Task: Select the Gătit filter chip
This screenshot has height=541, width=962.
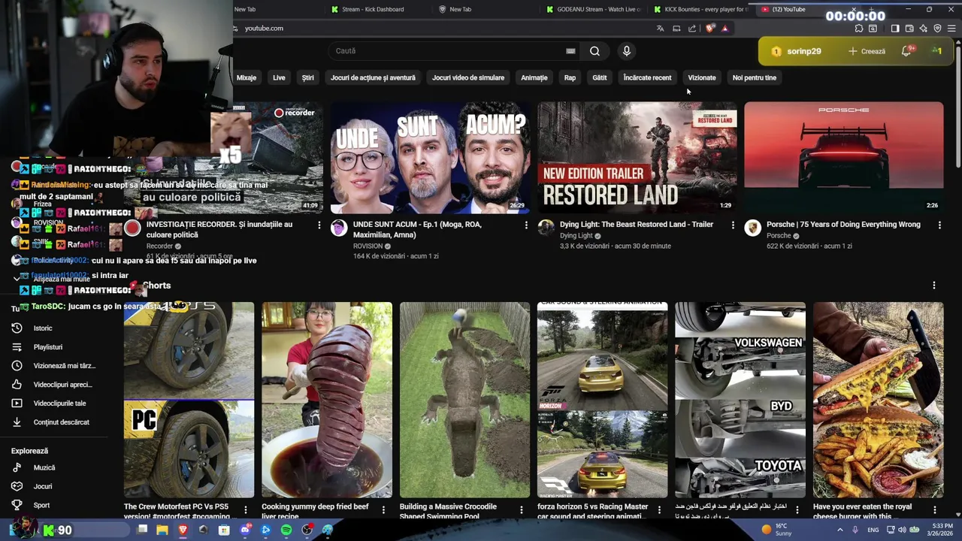Action: (599, 77)
